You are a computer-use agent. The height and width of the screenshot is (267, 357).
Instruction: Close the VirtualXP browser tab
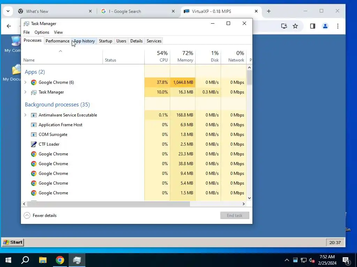pyautogui.click(x=256, y=11)
